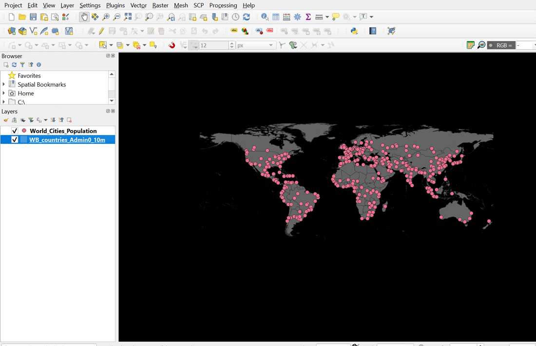Toggle editing with the pencil icon
This screenshot has height=346, width=536.
pyautogui.click(x=101, y=31)
